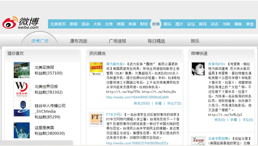Click 南方都市报 author link
Image resolution: width=258 pixels, height=146 pixels.
pyautogui.click(x=114, y=64)
